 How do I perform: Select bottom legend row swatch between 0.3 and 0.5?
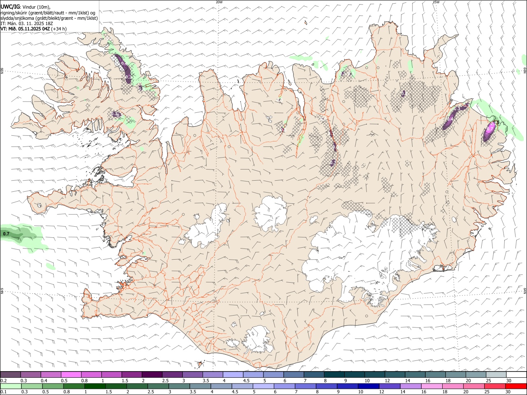click(32, 386)
